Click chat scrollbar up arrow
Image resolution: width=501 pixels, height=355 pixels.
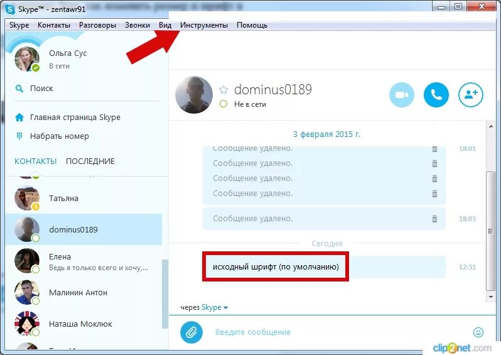[x=491, y=126]
